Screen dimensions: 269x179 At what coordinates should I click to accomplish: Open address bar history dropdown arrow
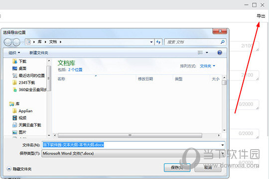[x=151, y=42]
